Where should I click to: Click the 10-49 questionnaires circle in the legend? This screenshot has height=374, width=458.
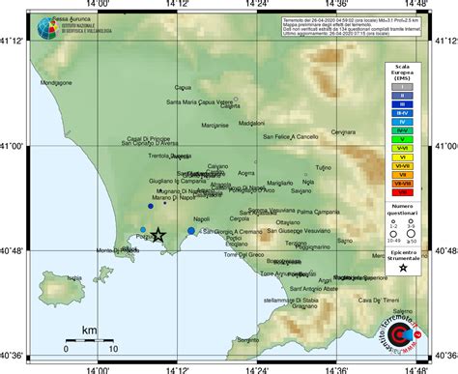(393, 234)
